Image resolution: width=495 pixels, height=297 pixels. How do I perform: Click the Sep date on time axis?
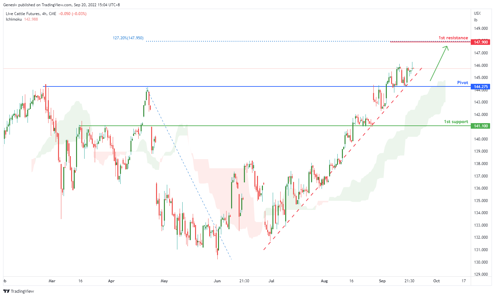382,281
